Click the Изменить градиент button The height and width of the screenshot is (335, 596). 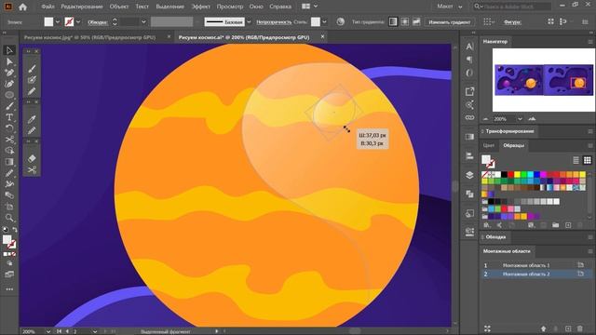[x=449, y=22]
